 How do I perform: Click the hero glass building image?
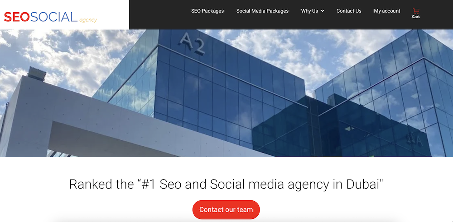[226, 93]
